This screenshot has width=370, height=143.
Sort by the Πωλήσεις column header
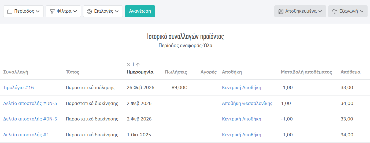click(x=176, y=72)
